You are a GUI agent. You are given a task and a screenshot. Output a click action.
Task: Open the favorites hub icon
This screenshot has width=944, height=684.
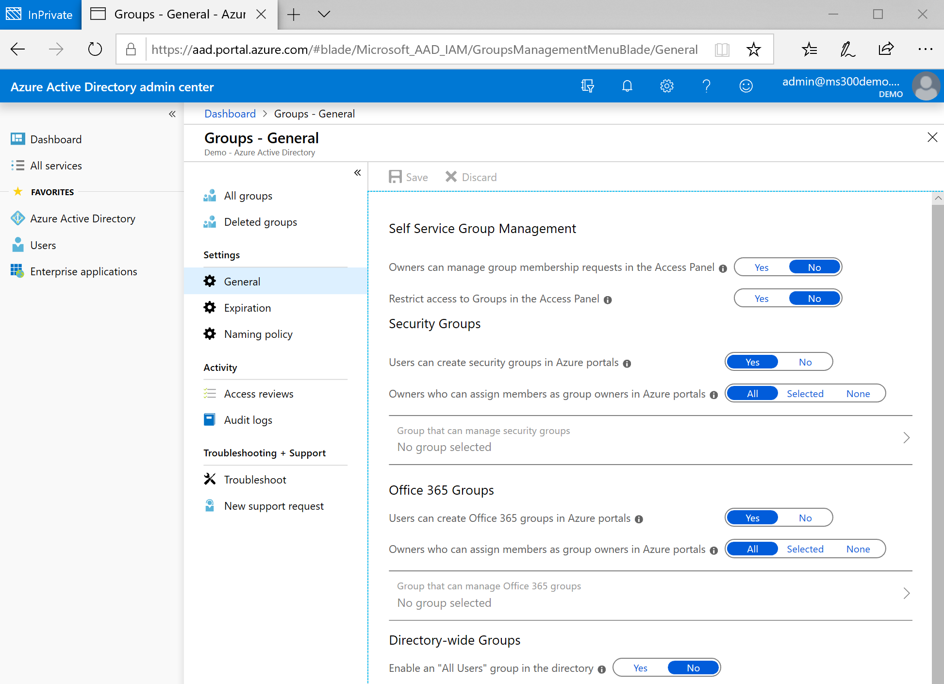point(809,49)
